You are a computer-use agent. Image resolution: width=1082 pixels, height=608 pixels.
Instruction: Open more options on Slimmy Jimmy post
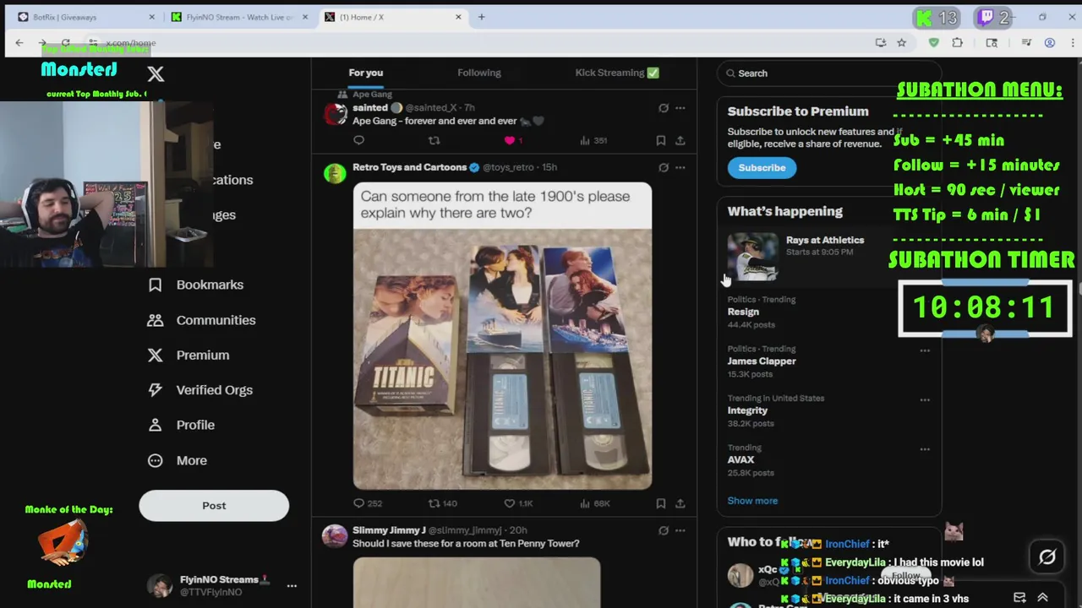point(680,530)
